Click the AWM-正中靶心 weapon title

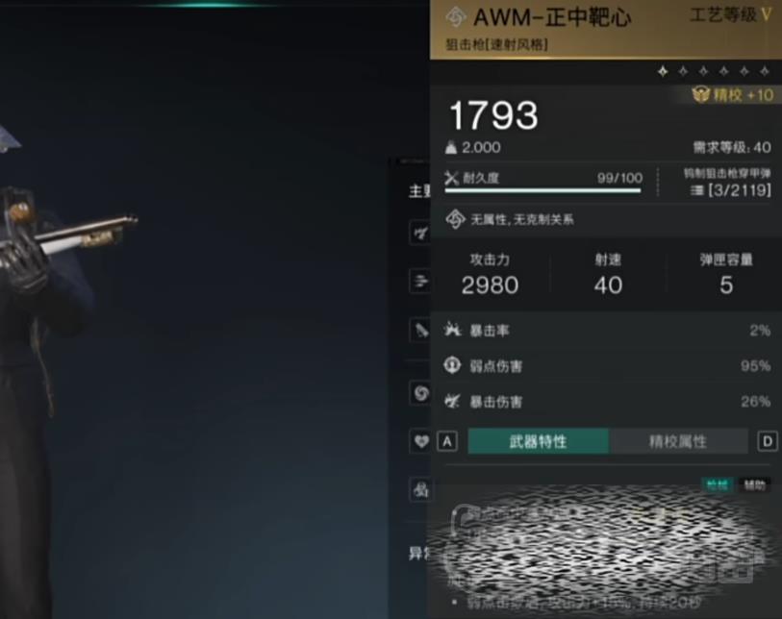[x=551, y=17]
